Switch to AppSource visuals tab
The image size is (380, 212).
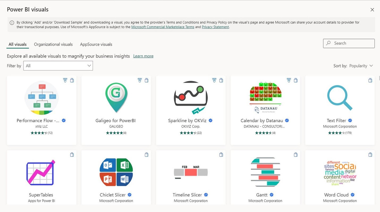96,45
